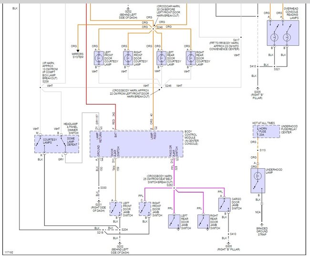Click the left front door courtesy lamp symbol
The width and height of the screenshot is (310, 258).
pyautogui.click(x=99, y=58)
